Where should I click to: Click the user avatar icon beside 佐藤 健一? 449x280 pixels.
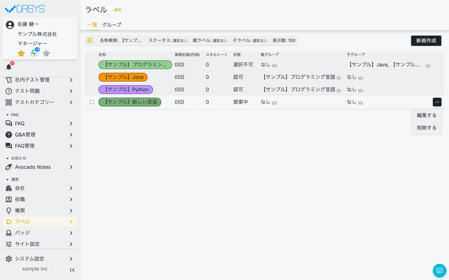(10, 25)
